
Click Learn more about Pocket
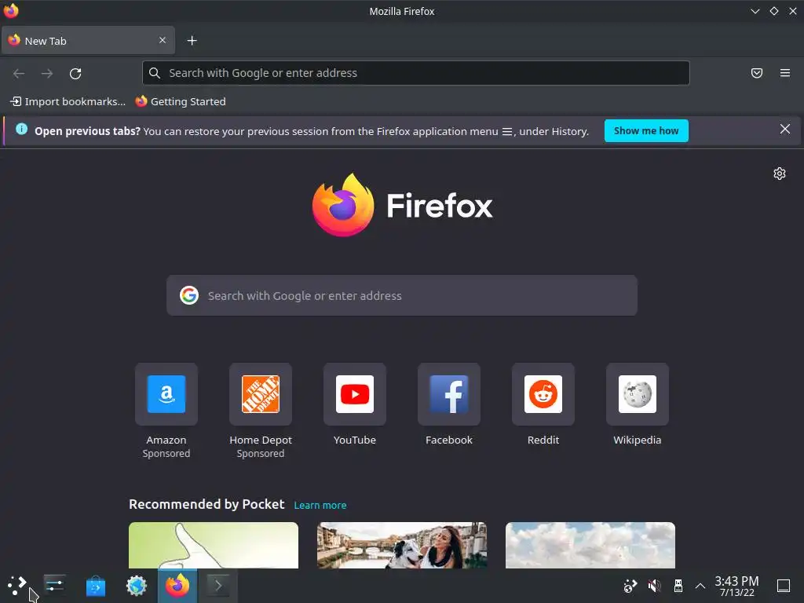click(x=320, y=505)
